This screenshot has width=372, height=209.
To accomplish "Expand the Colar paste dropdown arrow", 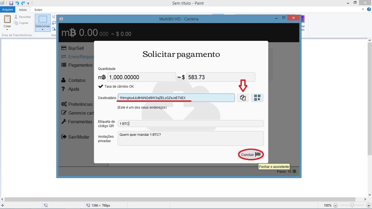I will click(x=7, y=30).
